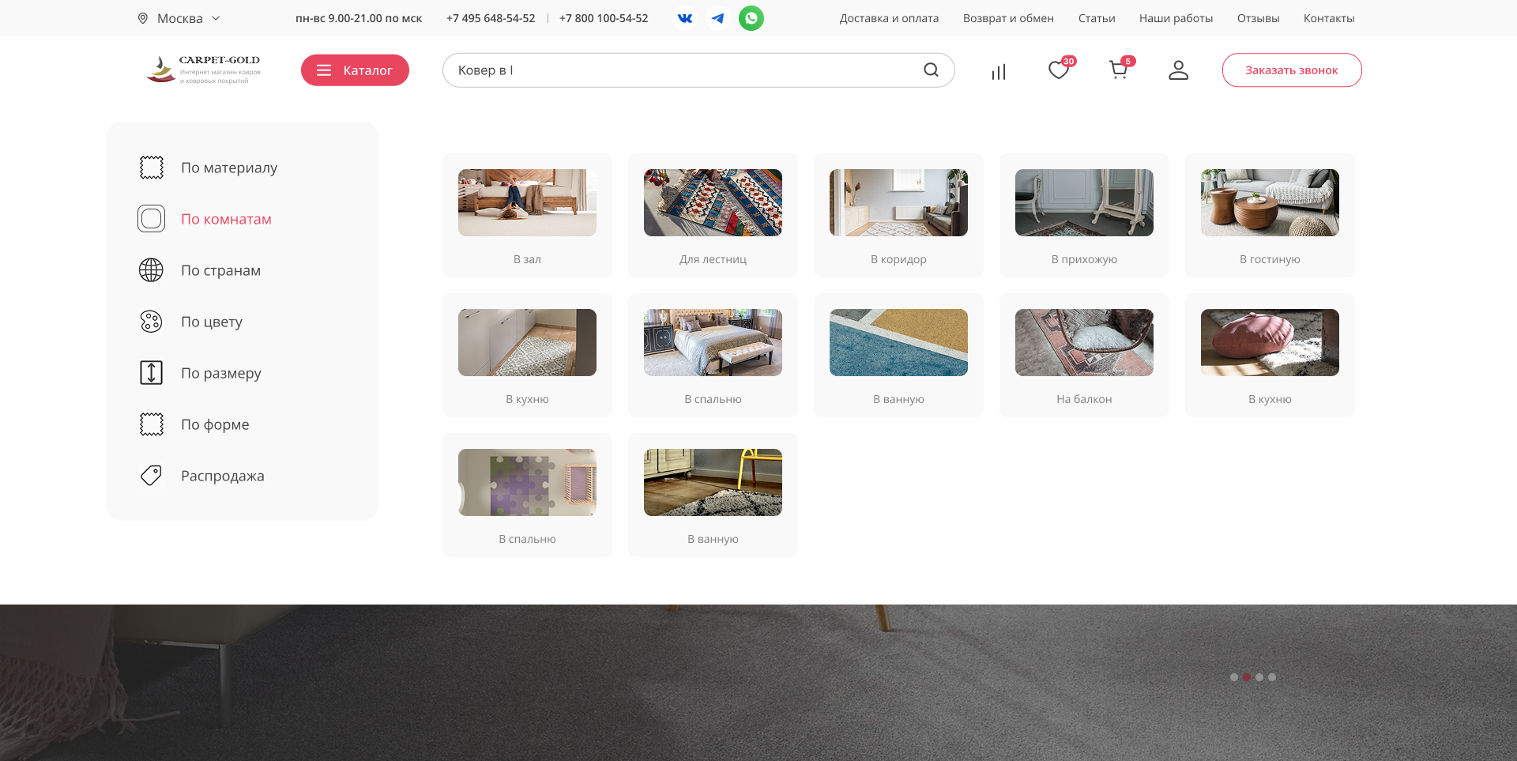Screen dimensions: 1517x761
Task: Focus the search field containing Ковер в
Action: [x=679, y=70]
